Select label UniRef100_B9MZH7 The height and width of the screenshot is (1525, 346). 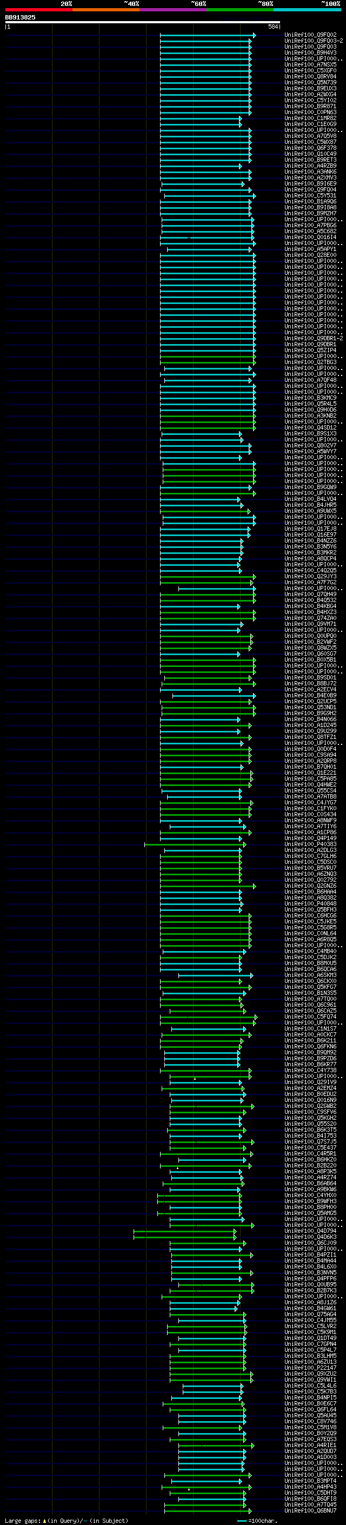310,213
